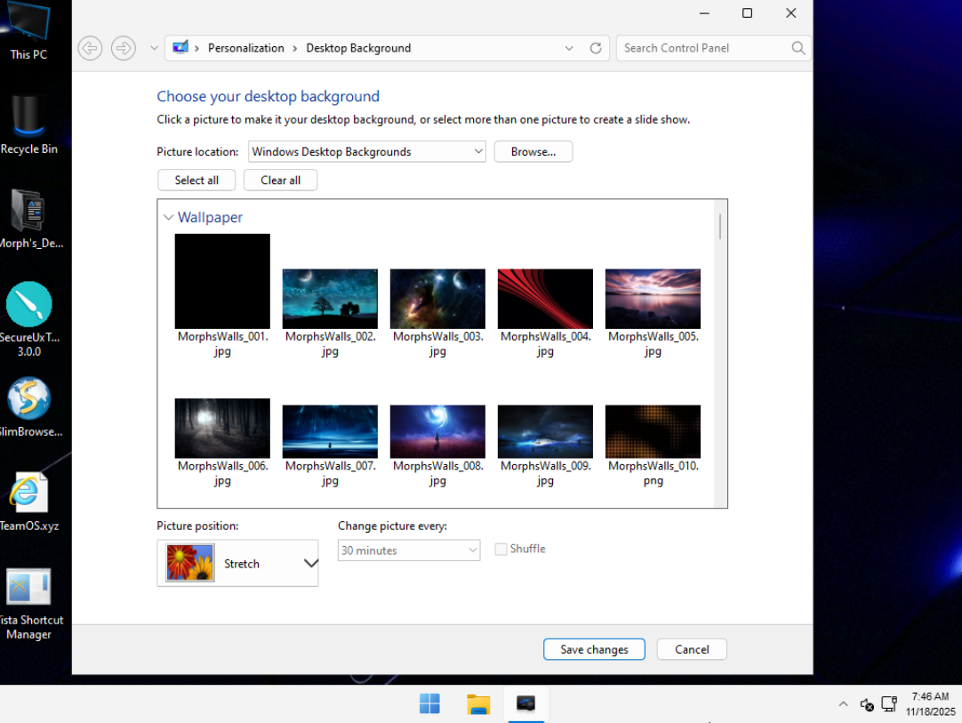962x723 pixels.
Task: Click the forward navigation arrow
Action: pos(124,48)
